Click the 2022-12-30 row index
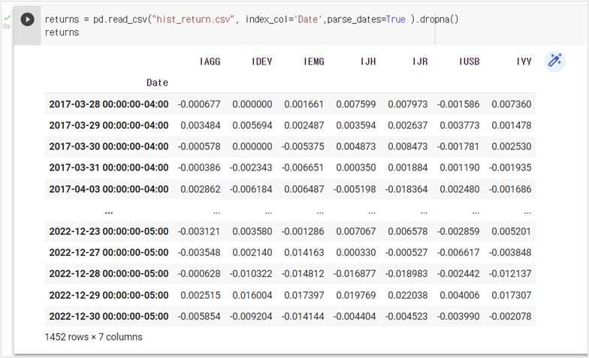The image size is (589, 358). pyautogui.click(x=109, y=317)
